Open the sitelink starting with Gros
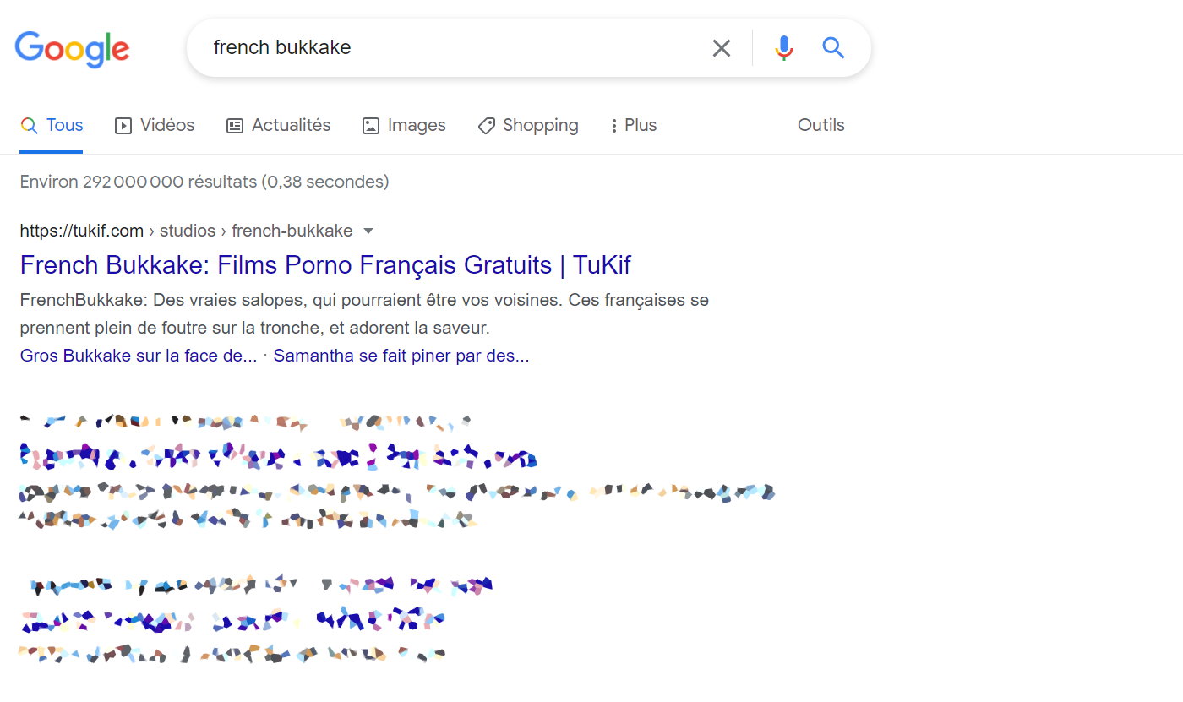This screenshot has height=702, width=1183. pyautogui.click(x=139, y=356)
